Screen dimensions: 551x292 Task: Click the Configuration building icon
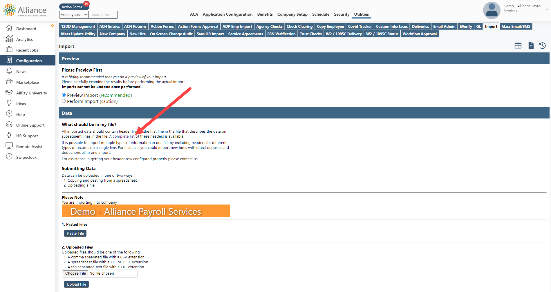coord(9,60)
